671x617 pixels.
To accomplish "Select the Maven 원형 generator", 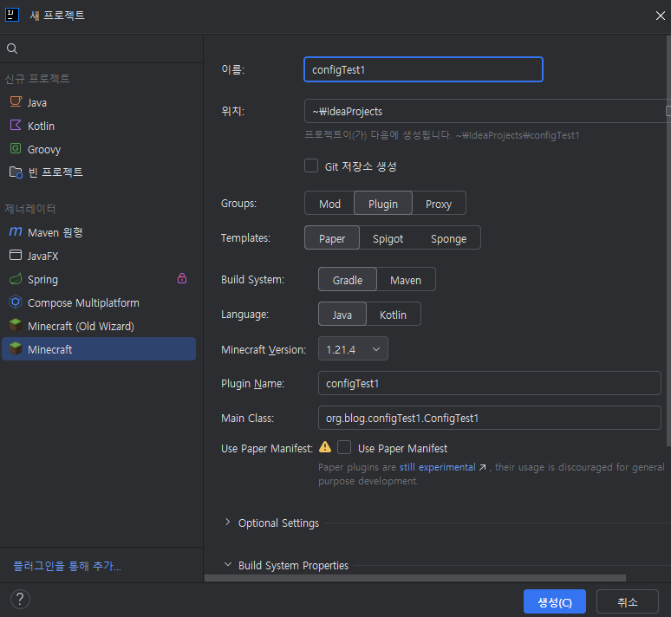I will [x=99, y=232].
